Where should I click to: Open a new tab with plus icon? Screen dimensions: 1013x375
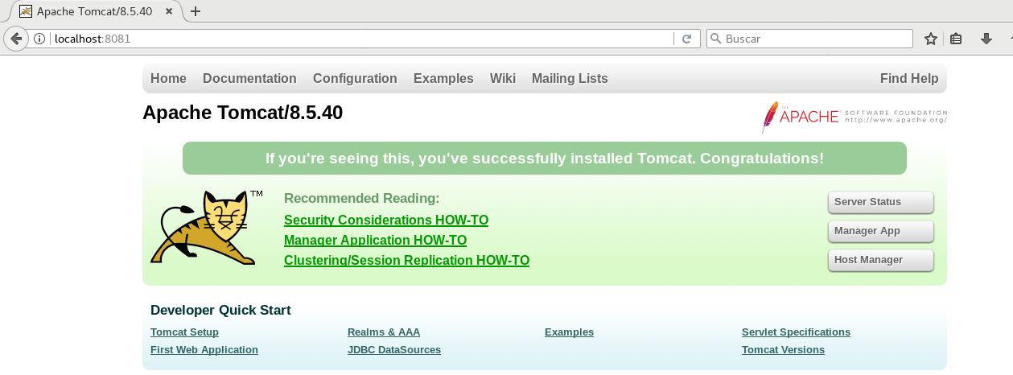click(195, 11)
